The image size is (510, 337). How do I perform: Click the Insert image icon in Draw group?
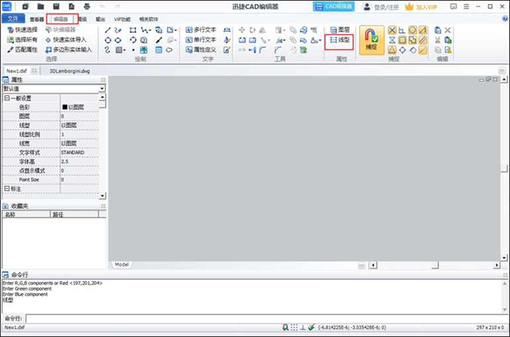[x=144, y=50]
